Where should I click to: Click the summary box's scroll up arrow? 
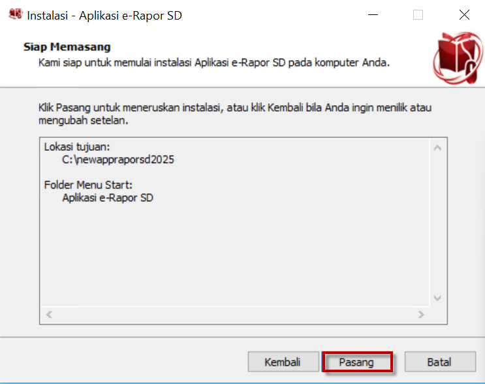[437, 148]
